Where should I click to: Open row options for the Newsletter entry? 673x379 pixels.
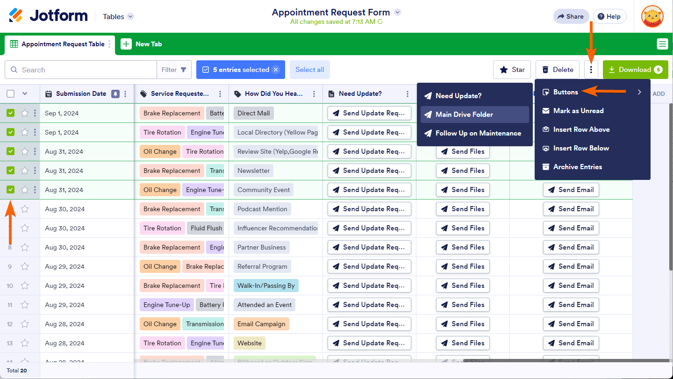tap(35, 171)
